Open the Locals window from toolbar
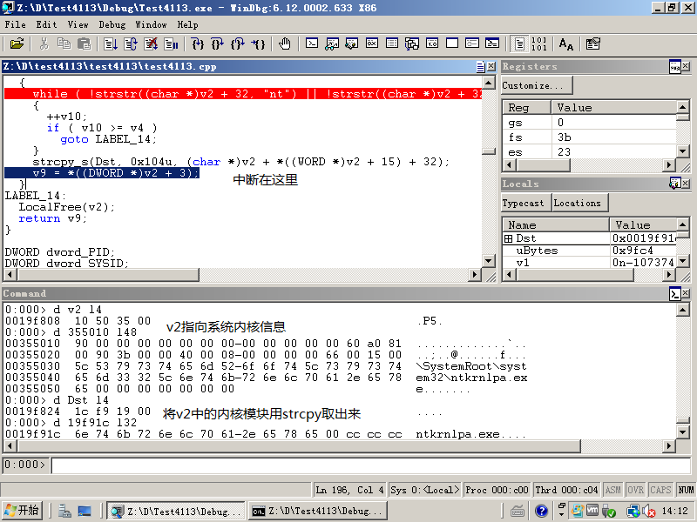The height and width of the screenshot is (522, 697). (x=352, y=43)
